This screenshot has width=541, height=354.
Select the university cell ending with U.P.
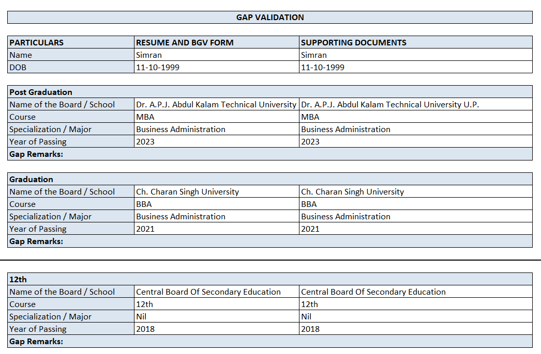pos(416,104)
